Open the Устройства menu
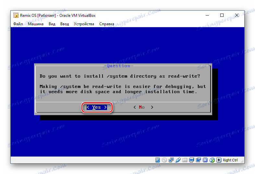 [84, 24]
